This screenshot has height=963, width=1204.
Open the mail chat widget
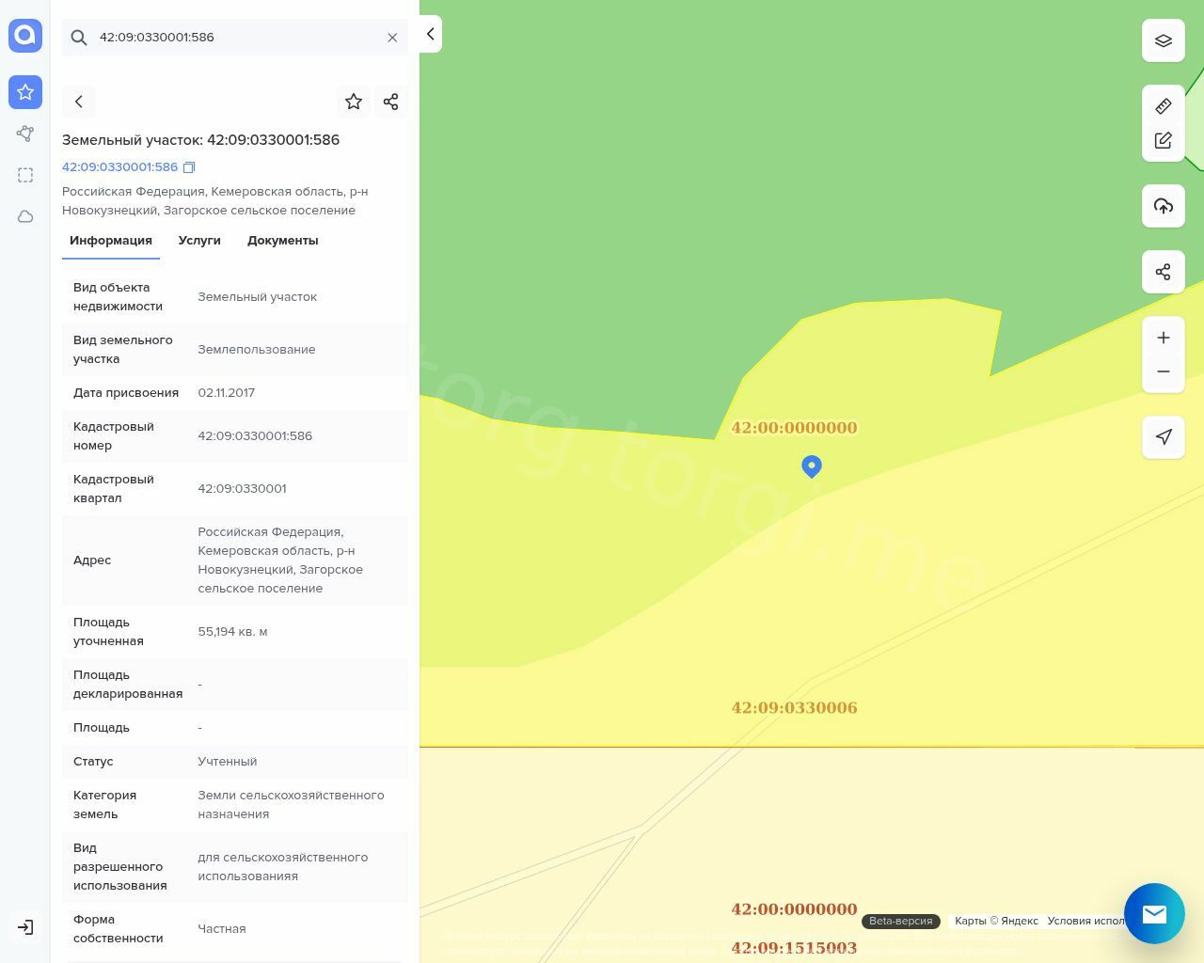coord(1154,913)
